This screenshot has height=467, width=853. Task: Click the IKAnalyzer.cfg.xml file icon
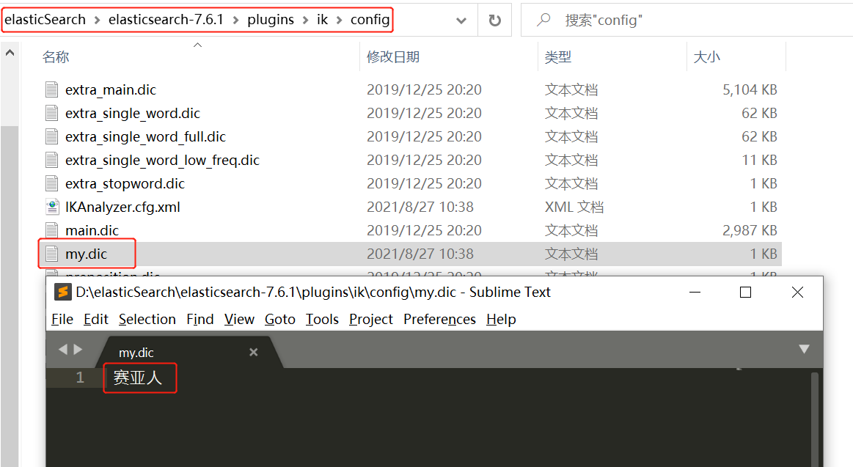coord(51,207)
